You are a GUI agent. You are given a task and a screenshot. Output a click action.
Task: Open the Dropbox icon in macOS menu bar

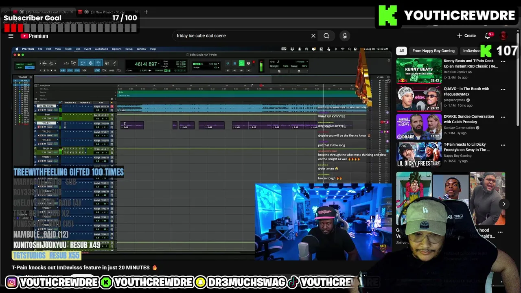click(292, 49)
